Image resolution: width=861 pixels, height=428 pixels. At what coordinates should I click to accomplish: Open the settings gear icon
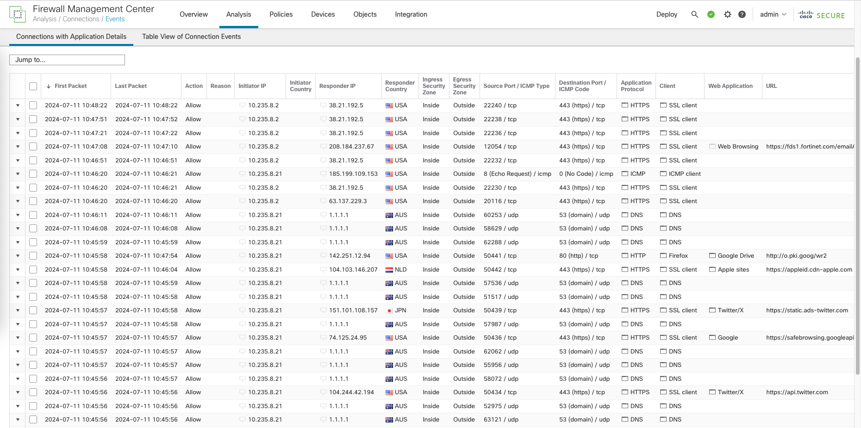[x=728, y=14]
